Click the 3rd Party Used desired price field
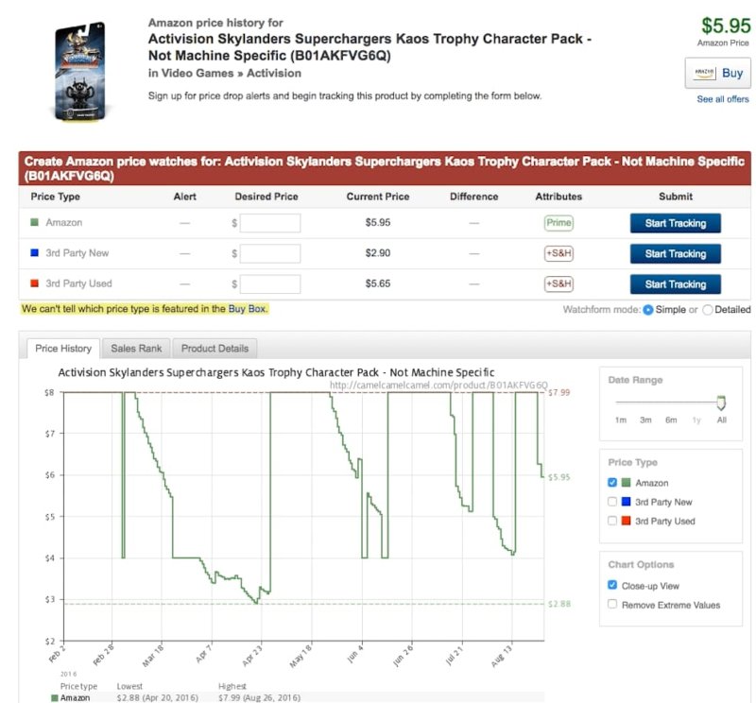This screenshot has width=756, height=703. (x=270, y=283)
